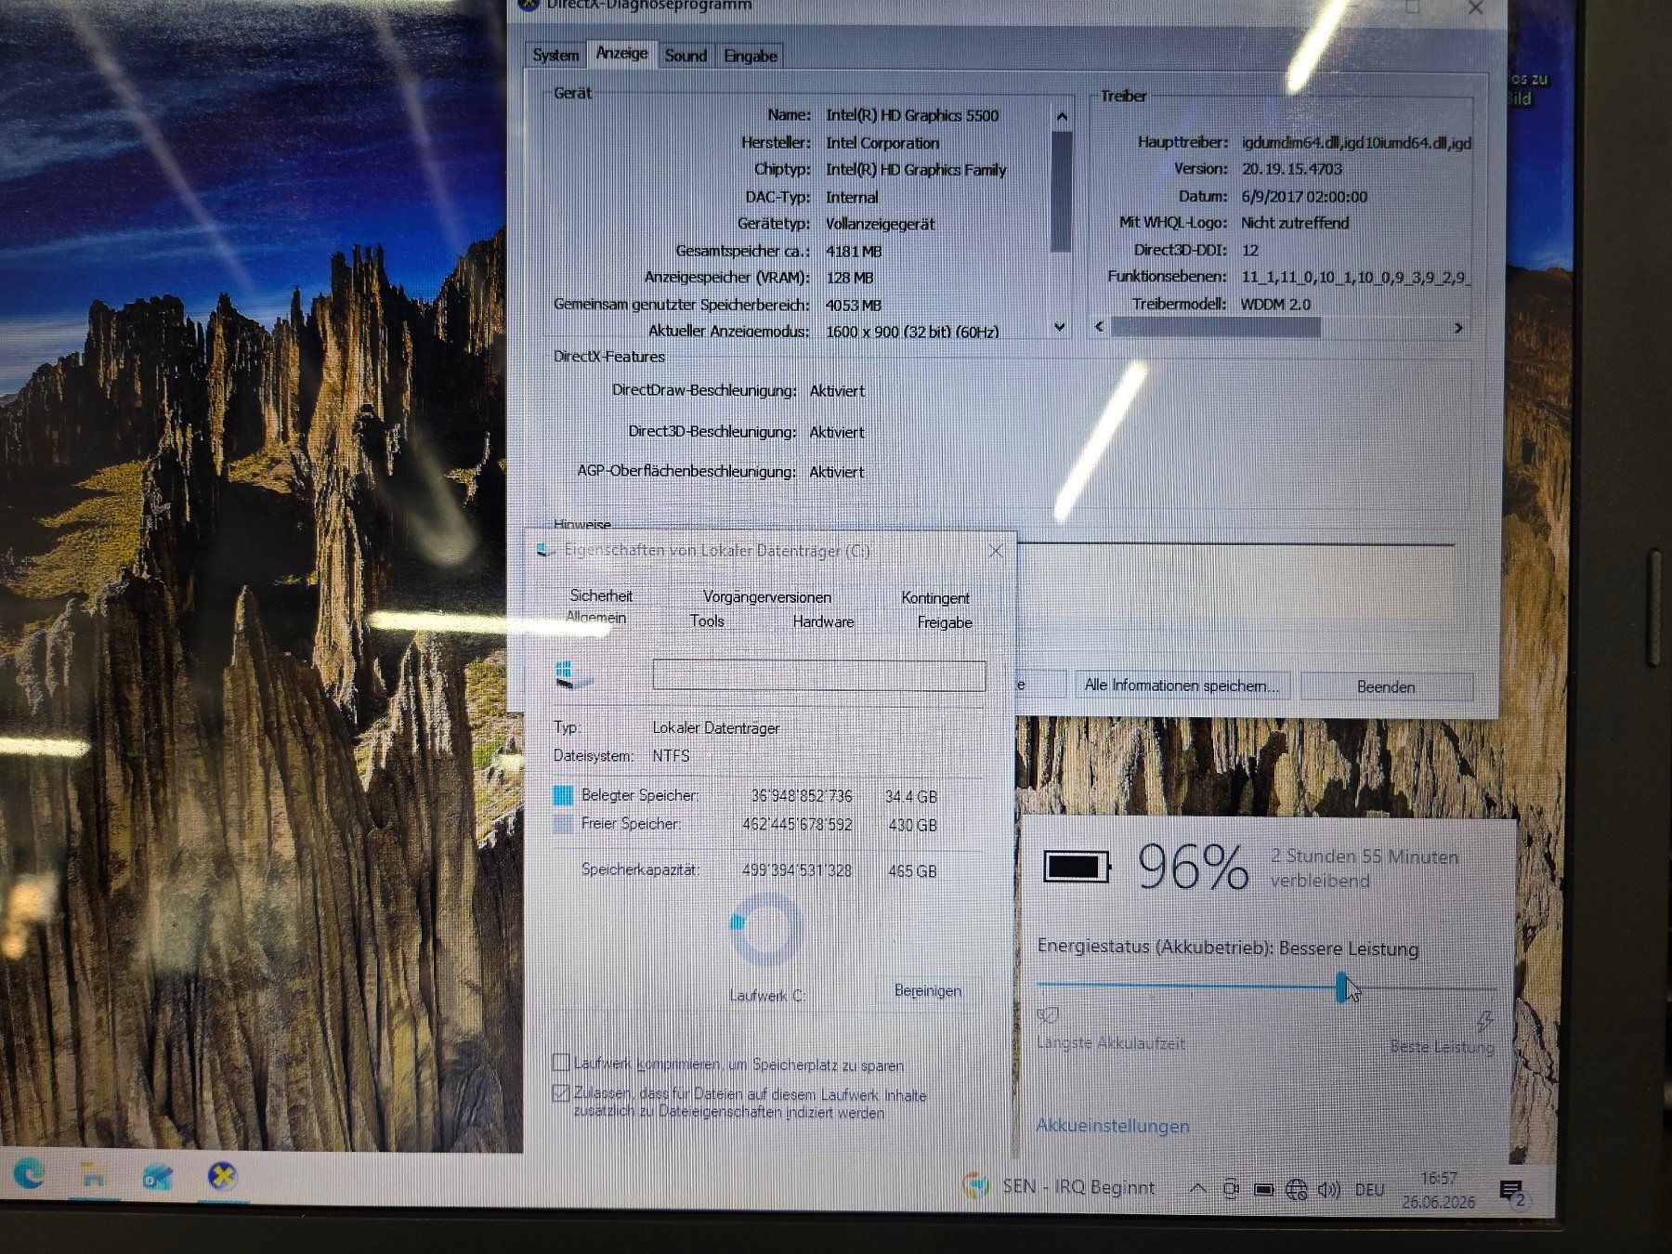Open the Eingabe tab
This screenshot has width=1672, height=1254.
pyautogui.click(x=750, y=56)
